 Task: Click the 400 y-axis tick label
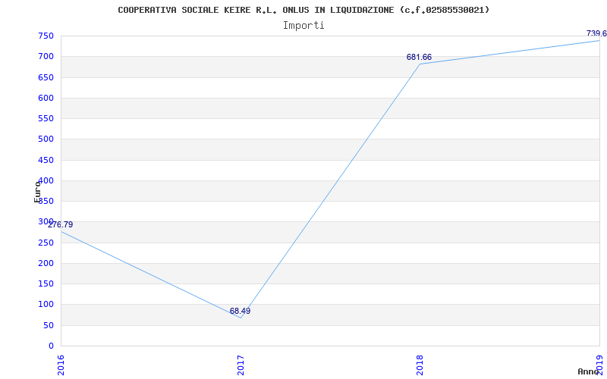(46, 180)
